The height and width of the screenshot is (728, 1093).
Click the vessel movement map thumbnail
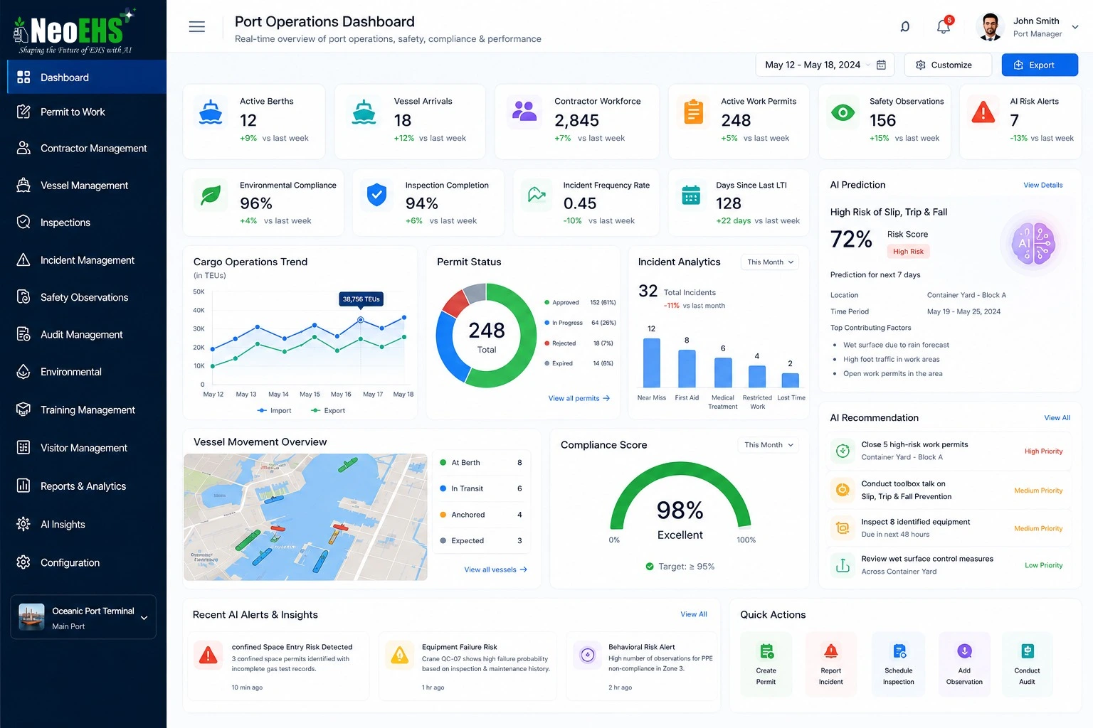click(x=306, y=517)
